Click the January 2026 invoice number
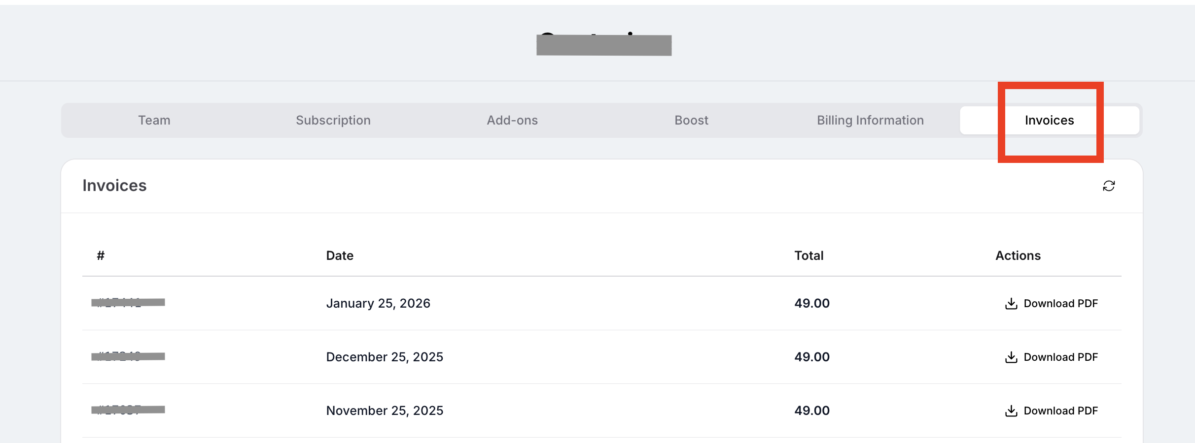The width and height of the screenshot is (1195, 443). (x=128, y=303)
